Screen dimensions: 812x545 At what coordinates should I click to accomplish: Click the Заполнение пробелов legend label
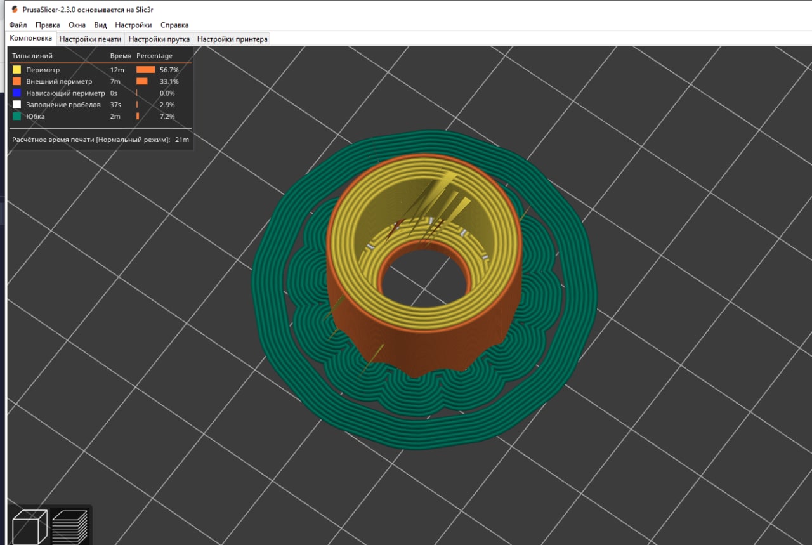click(63, 105)
